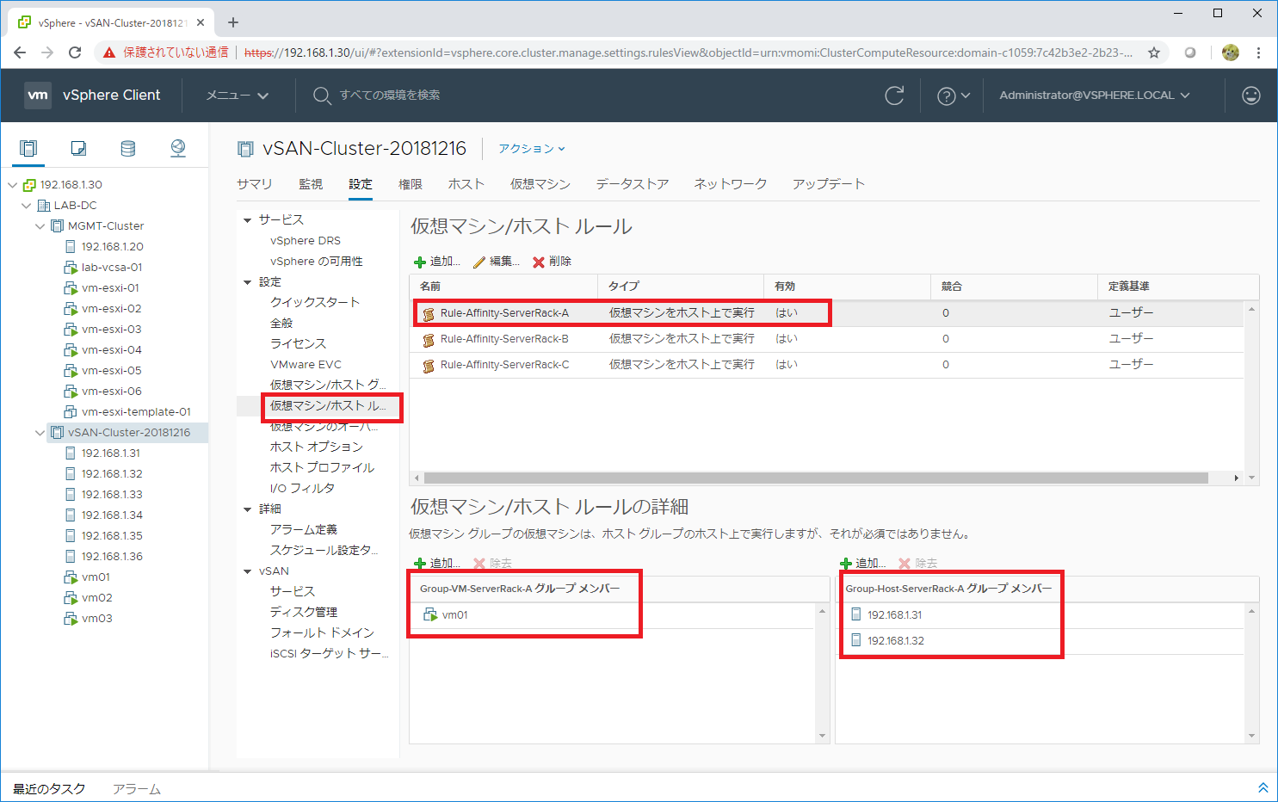
Task: Click the vm01 icon in group members
Action: coord(431,615)
